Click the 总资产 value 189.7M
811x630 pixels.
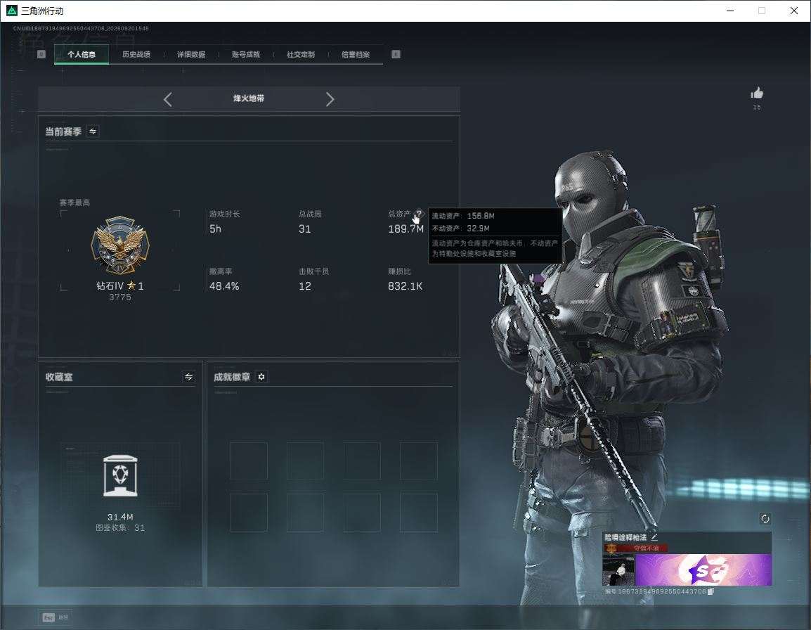point(406,229)
